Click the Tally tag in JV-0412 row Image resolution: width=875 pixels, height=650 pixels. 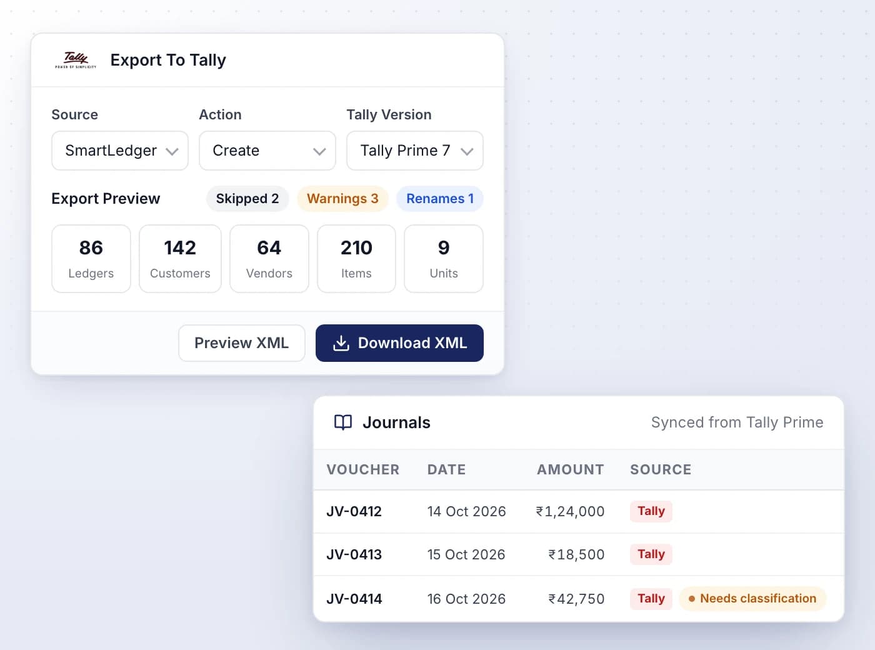(651, 511)
